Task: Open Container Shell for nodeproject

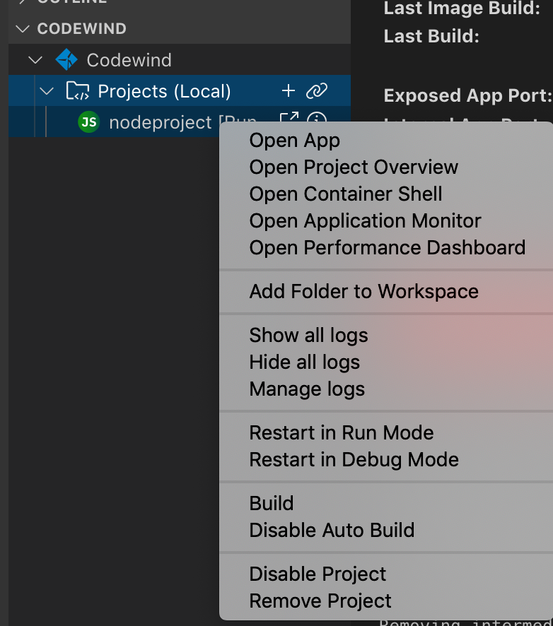Action: 345,194
